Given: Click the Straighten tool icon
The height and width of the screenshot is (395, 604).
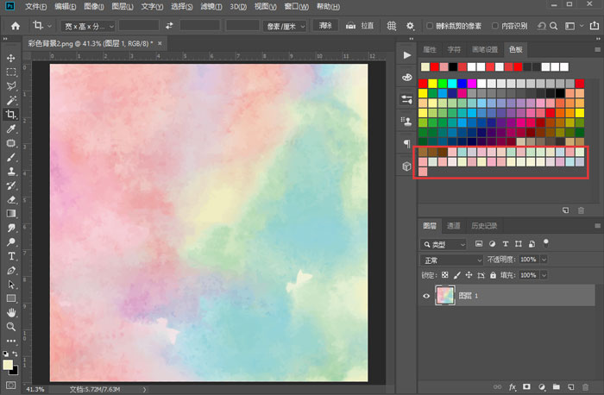Looking at the screenshot, I should 350,26.
